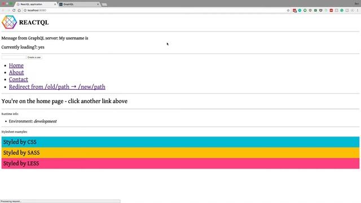361x203 pixels.
Task: Click the blue 'Styled by CSS' bar
Action: tap(180, 142)
